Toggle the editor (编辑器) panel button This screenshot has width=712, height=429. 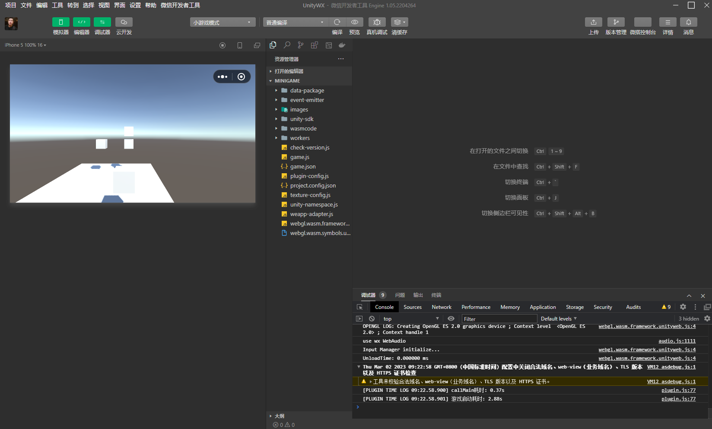(x=82, y=22)
